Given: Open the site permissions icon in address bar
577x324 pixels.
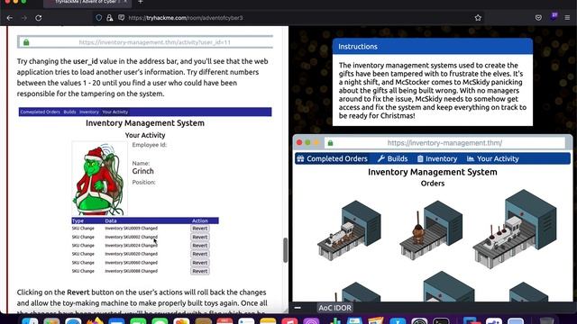Looking at the screenshot, I should [x=121, y=18].
